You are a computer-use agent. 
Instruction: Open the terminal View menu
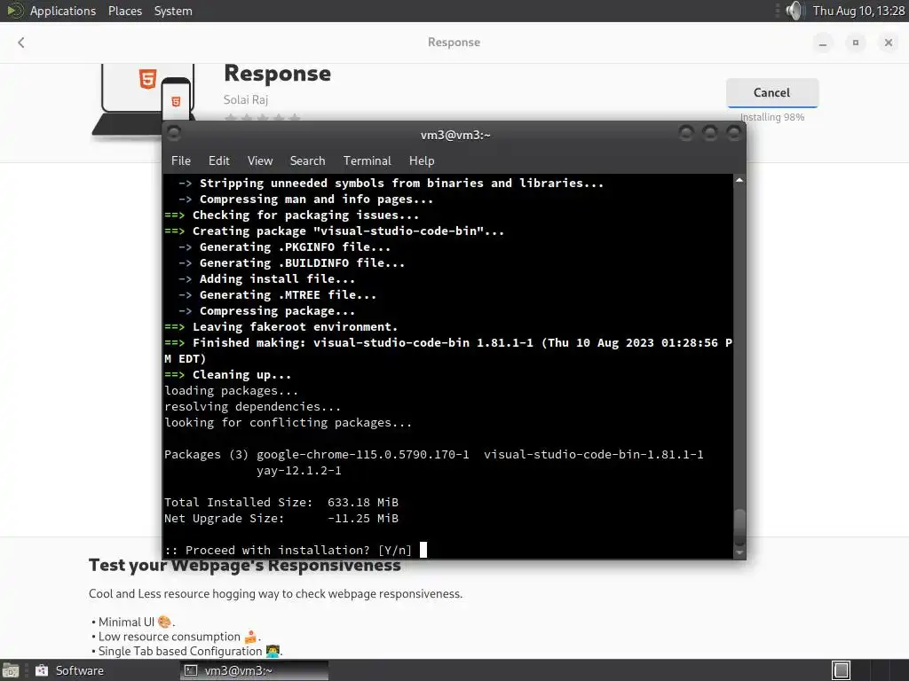coord(260,161)
